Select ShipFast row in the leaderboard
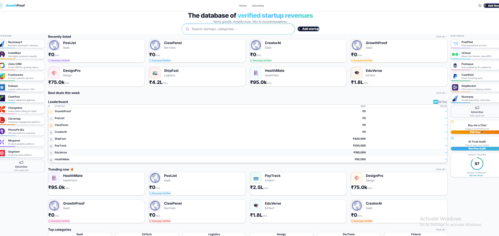 248,139
